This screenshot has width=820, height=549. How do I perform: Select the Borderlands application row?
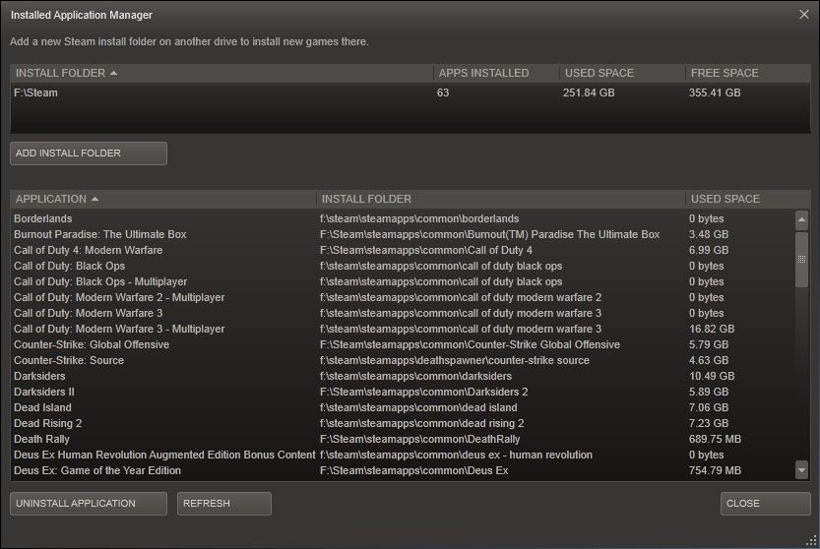tap(403, 218)
